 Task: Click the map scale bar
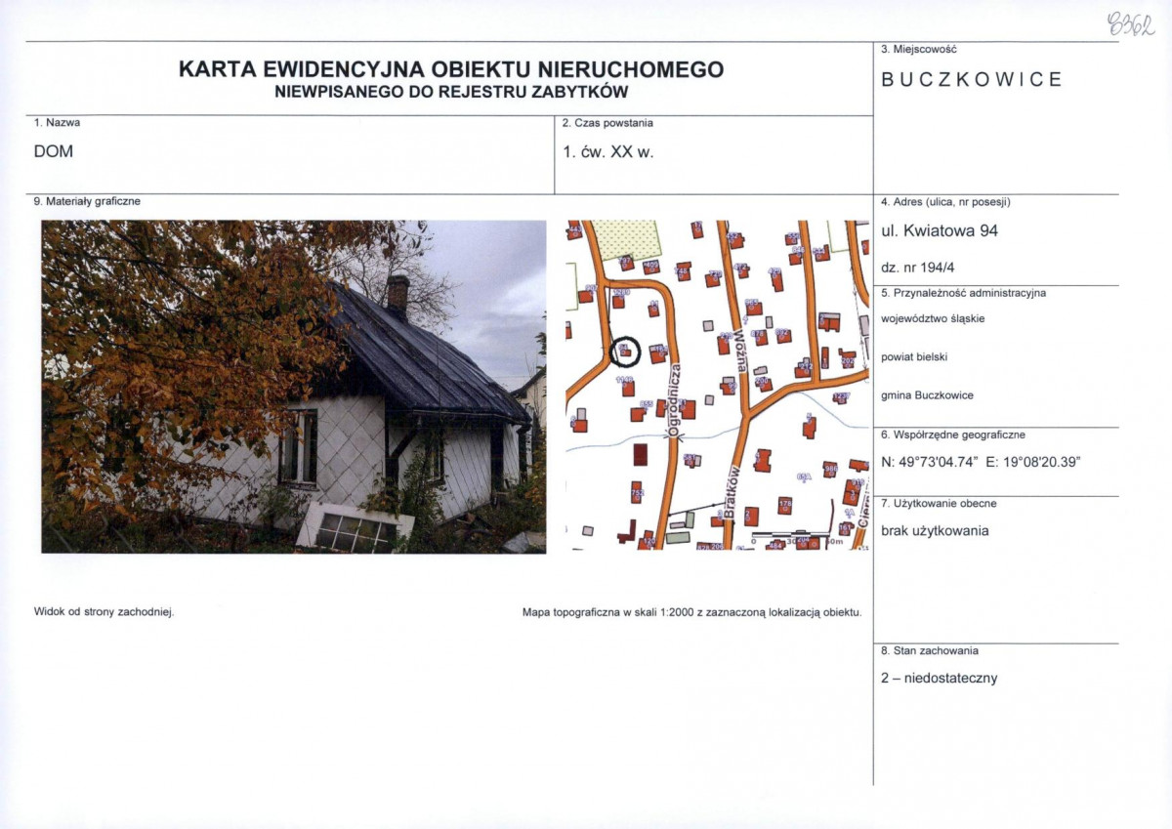click(x=793, y=536)
